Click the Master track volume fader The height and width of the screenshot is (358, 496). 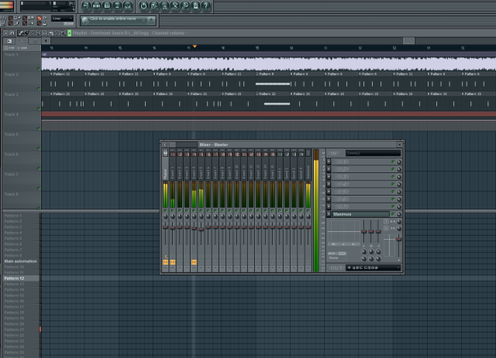tap(165, 227)
